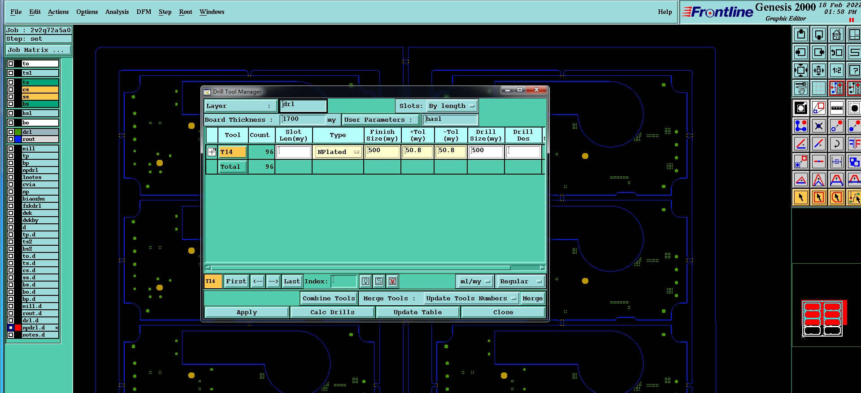Click the Merge button

[x=533, y=299]
